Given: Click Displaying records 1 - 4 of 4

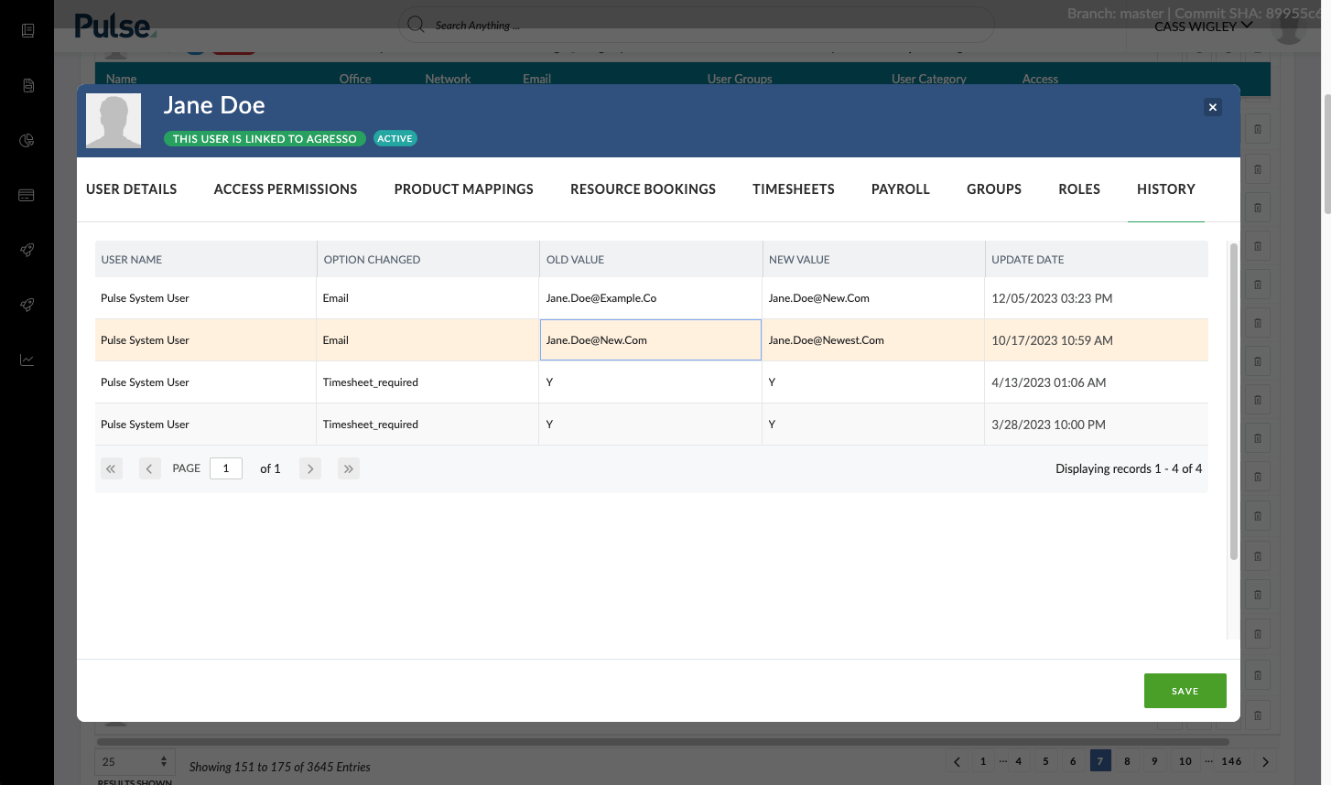Looking at the screenshot, I should [x=1129, y=468].
